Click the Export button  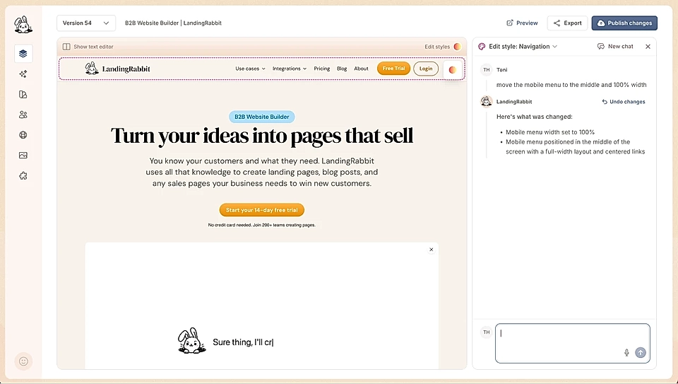pos(567,23)
